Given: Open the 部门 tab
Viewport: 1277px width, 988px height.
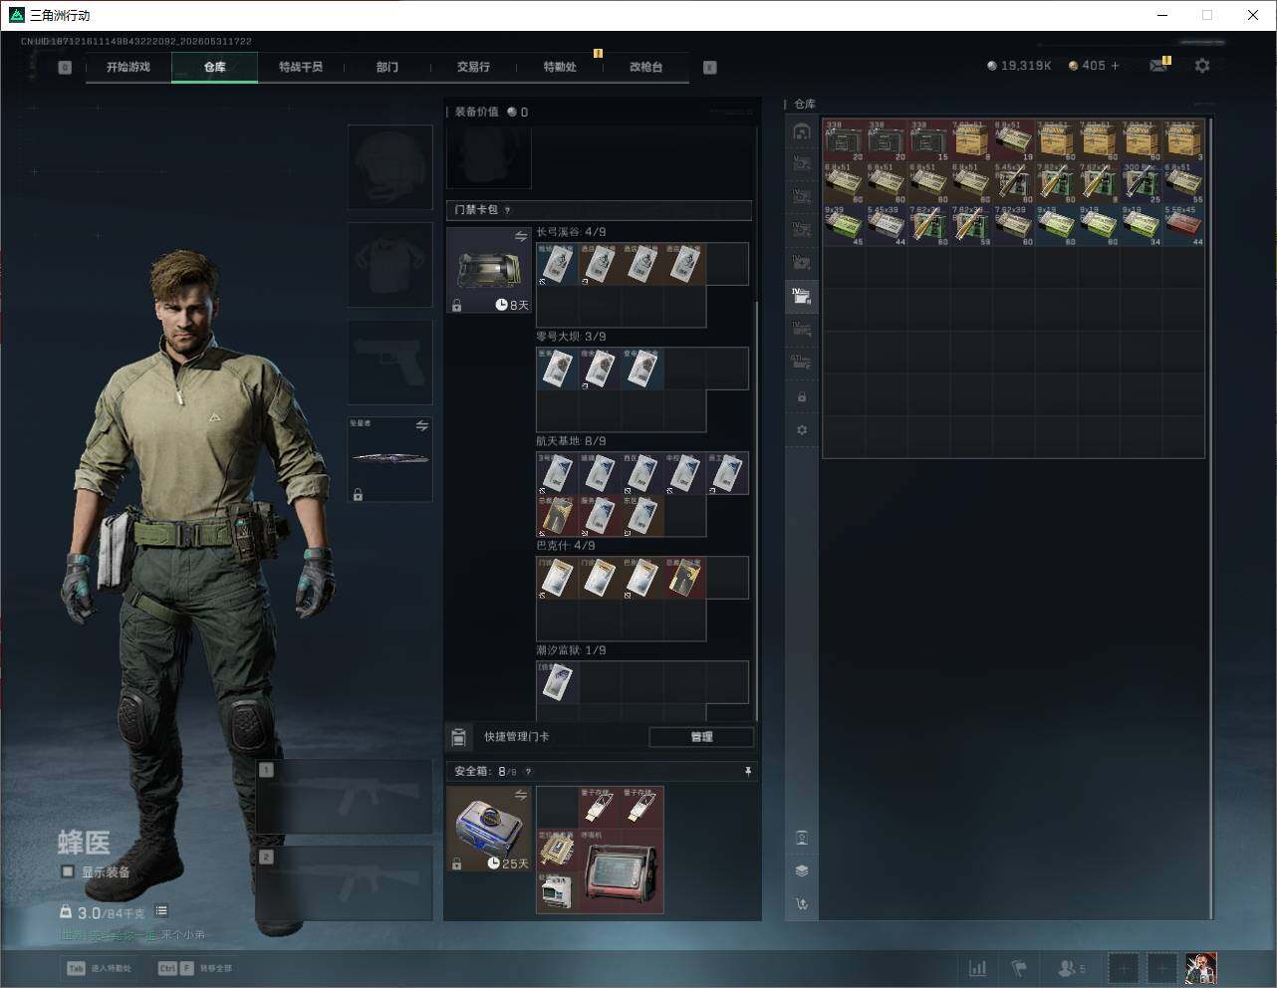Looking at the screenshot, I should coord(387,67).
